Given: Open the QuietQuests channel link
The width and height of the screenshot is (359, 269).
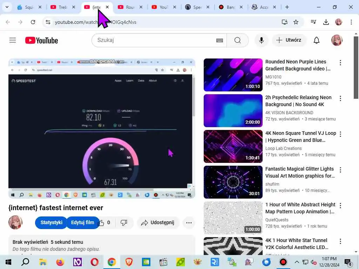Looking at the screenshot, I should pyautogui.click(x=277, y=220).
